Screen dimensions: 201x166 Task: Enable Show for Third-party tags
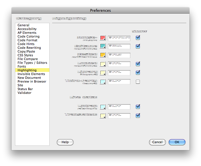point(138,82)
